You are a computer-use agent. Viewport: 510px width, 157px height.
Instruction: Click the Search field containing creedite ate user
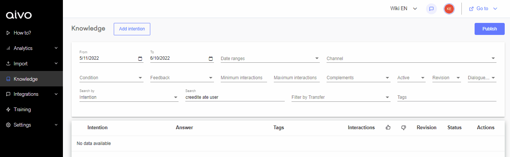click(235, 97)
